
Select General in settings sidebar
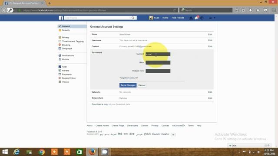point(72,26)
